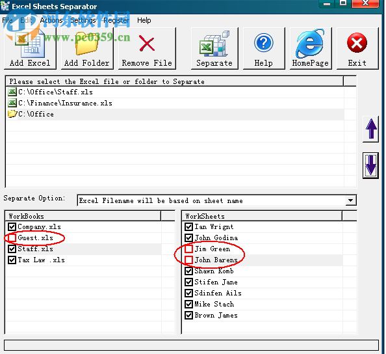Select the Stifen Jane worksheet name

click(x=216, y=282)
